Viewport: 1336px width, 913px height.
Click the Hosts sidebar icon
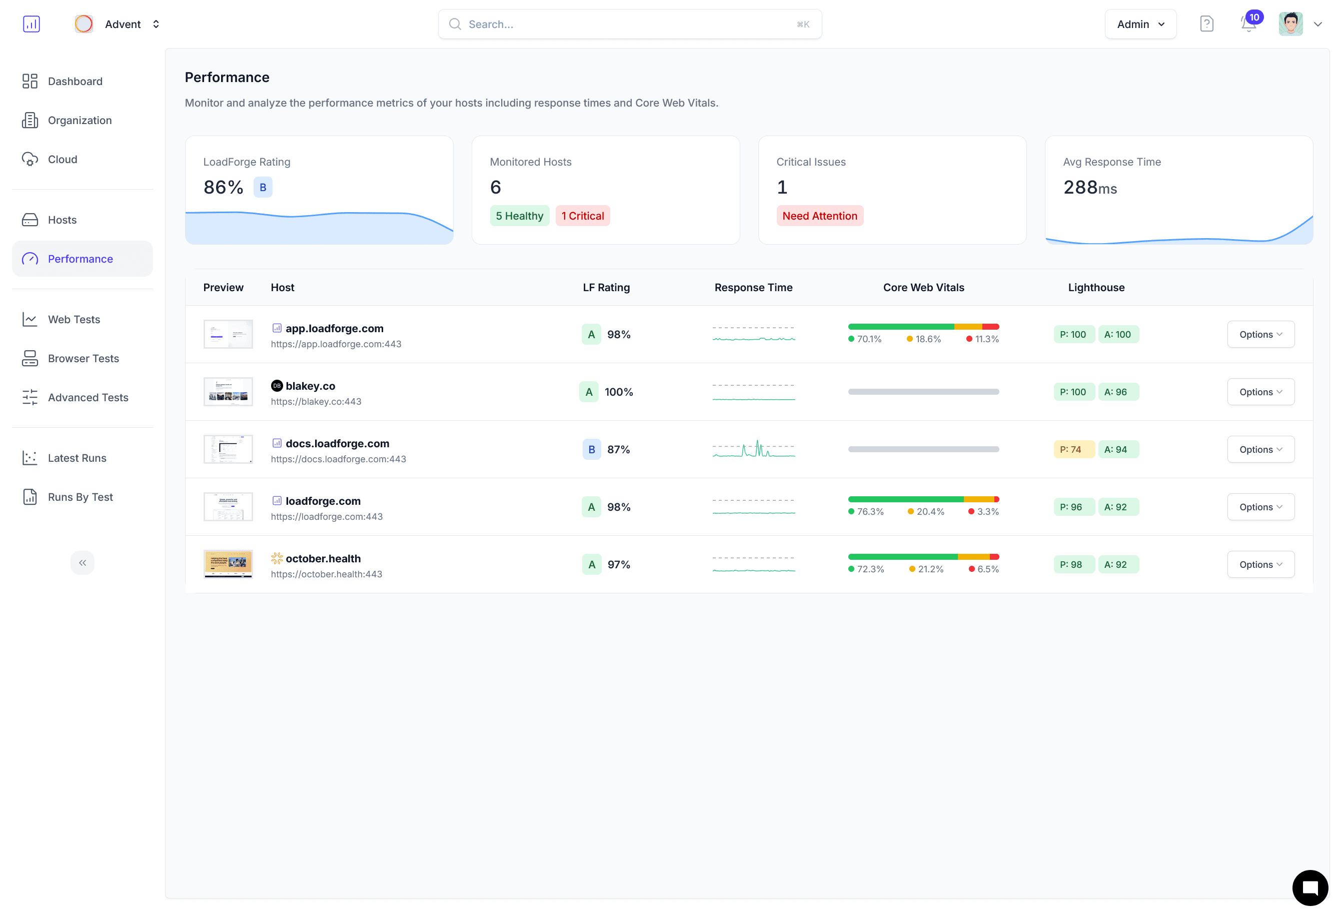(31, 220)
